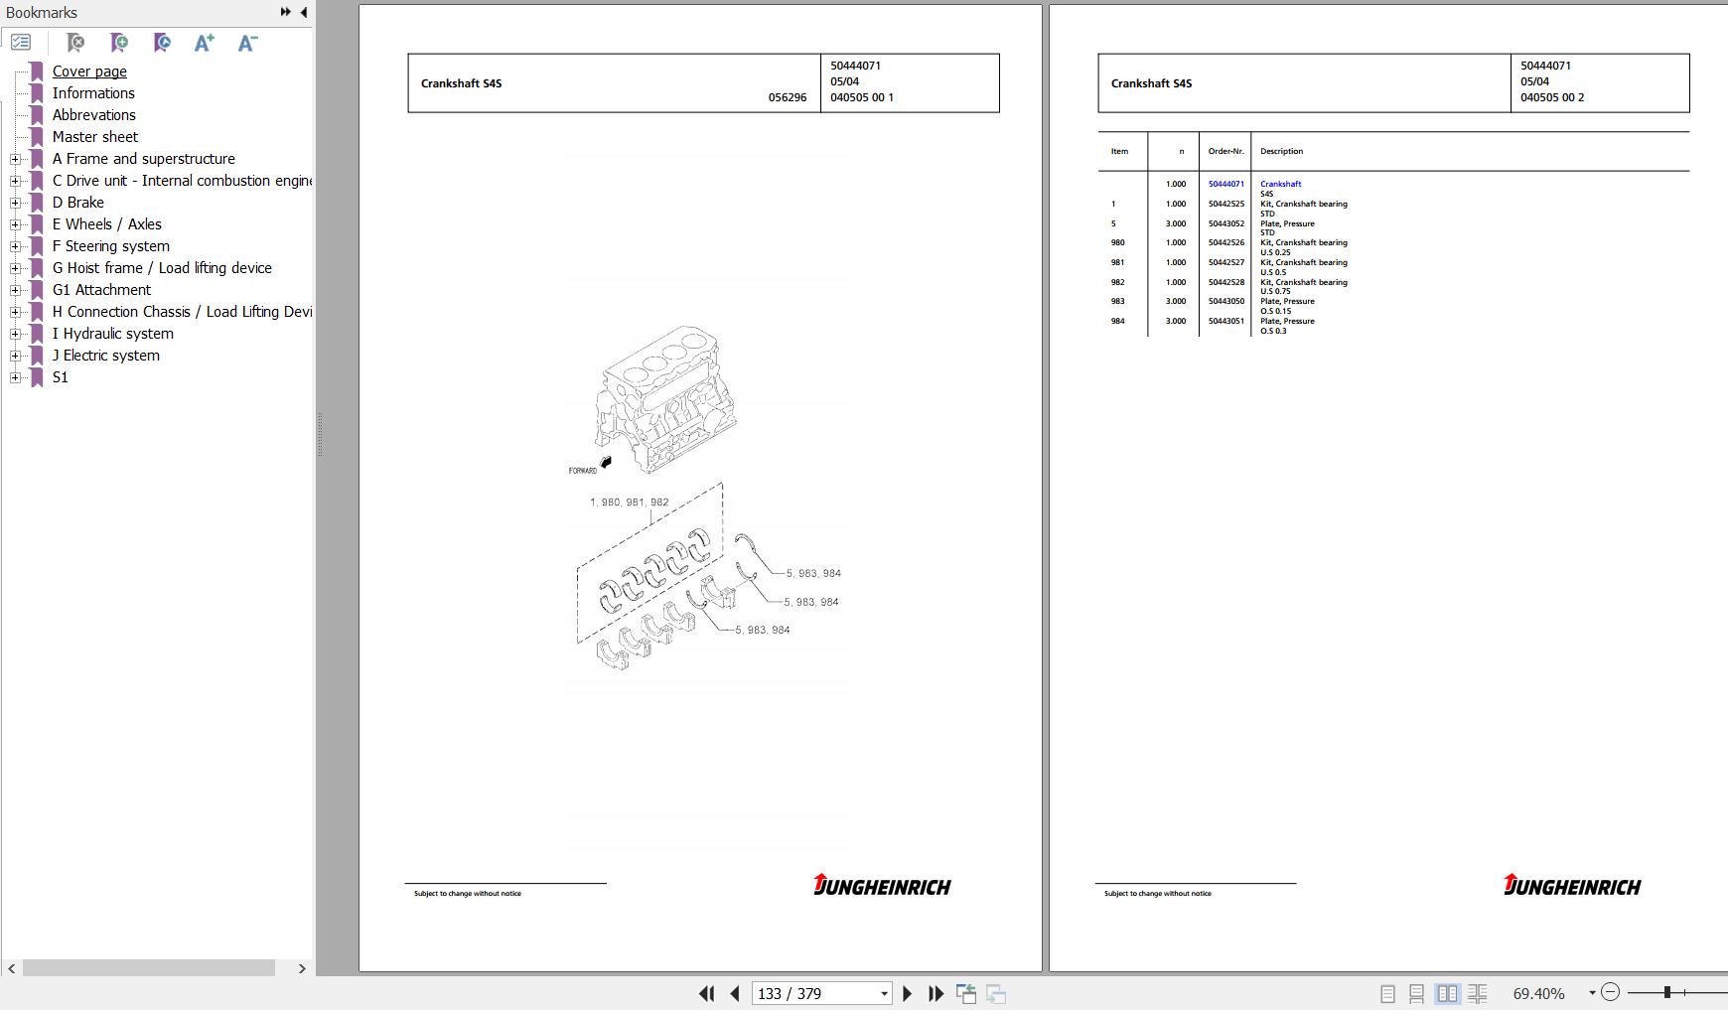The width and height of the screenshot is (1728, 1010).
Task: Click the zoom out minus button
Action: click(x=1611, y=992)
